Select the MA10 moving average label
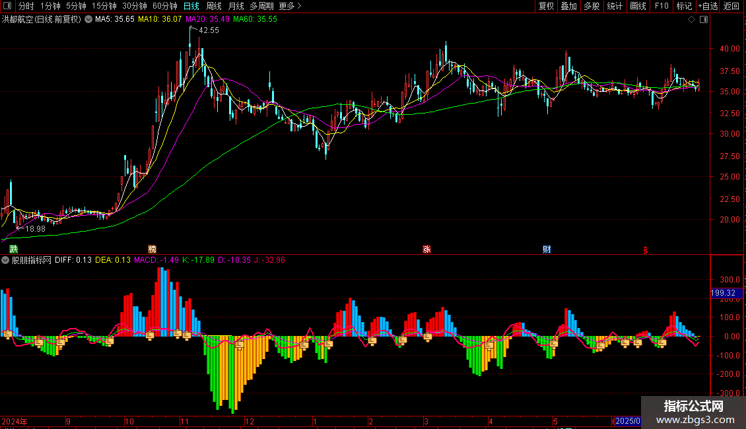 (160, 19)
